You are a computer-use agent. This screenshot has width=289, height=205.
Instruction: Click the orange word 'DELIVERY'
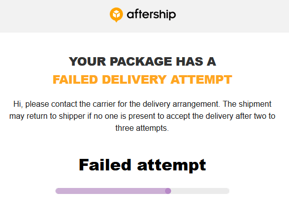(x=134, y=80)
